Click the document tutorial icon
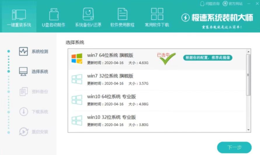 (x=123, y=14)
